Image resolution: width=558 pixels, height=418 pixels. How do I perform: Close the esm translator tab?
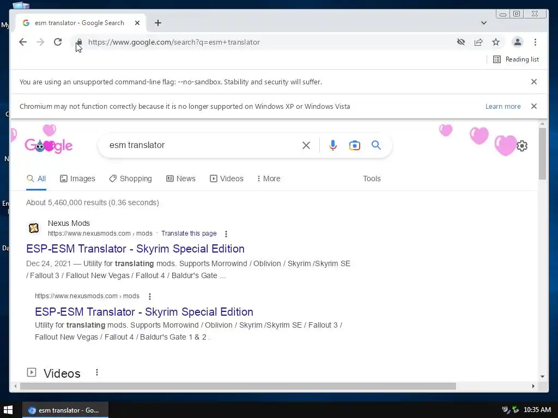click(137, 23)
